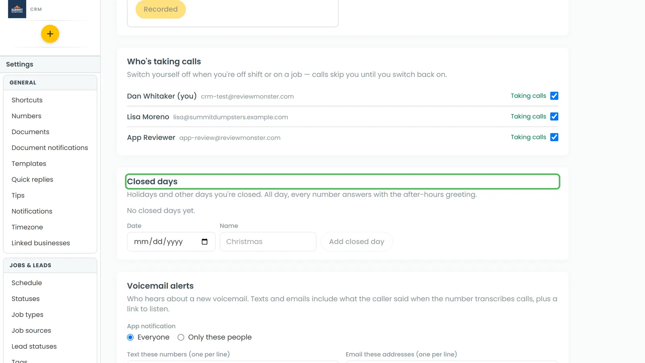Click the Dan Whitaker (you) name

coord(162,96)
